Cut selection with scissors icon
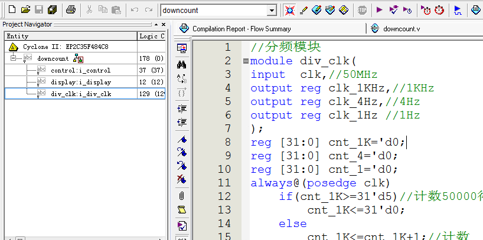 (89, 10)
